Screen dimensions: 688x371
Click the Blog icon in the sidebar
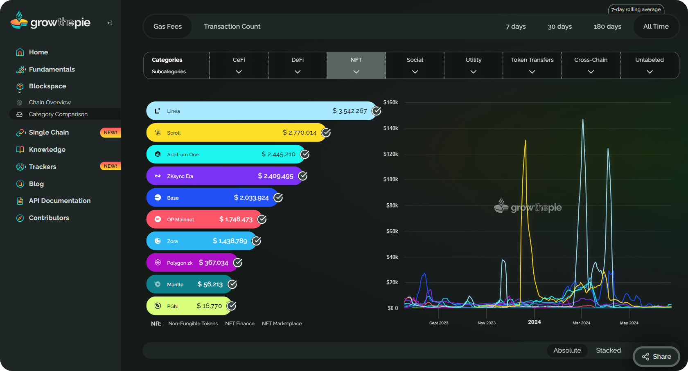coord(20,184)
